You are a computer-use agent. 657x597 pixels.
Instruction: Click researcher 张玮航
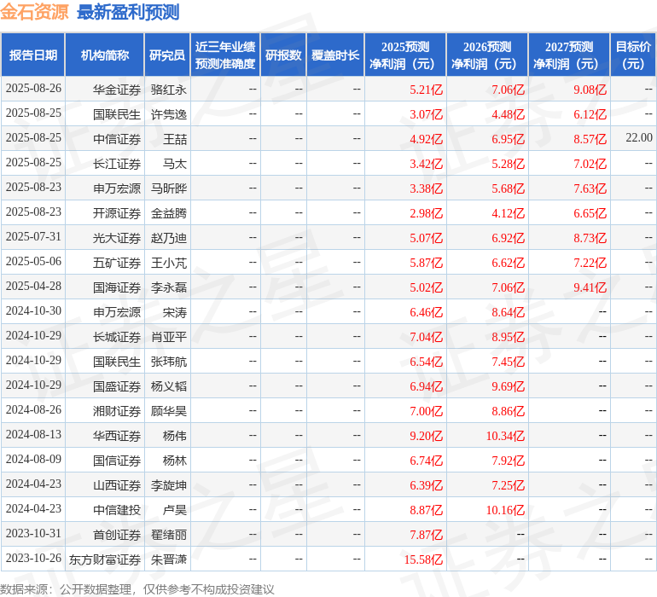click(x=168, y=362)
